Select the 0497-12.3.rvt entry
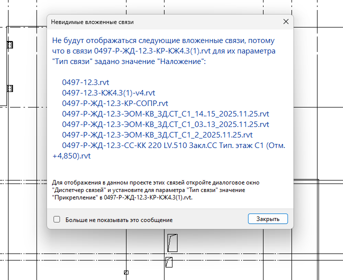 tap(85, 82)
